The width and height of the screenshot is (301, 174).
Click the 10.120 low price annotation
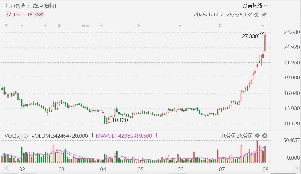(x=120, y=120)
